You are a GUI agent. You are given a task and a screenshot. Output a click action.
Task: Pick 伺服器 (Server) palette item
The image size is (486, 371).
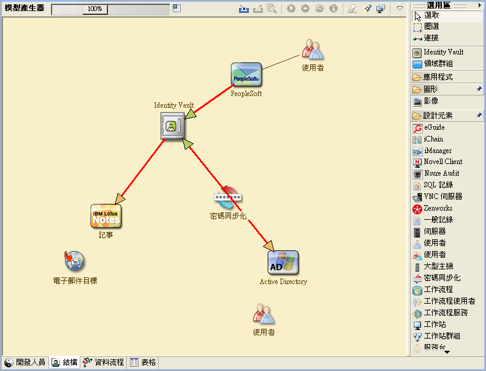coord(448,231)
